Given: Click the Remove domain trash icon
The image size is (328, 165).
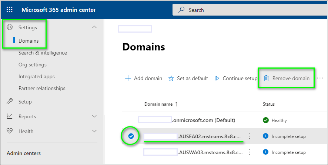Looking at the screenshot, I should click(x=266, y=79).
